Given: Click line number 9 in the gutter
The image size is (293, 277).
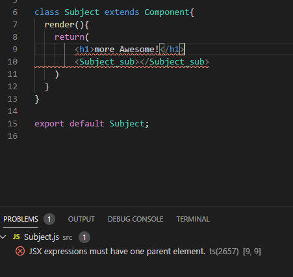Looking at the screenshot, I should click(x=15, y=50).
